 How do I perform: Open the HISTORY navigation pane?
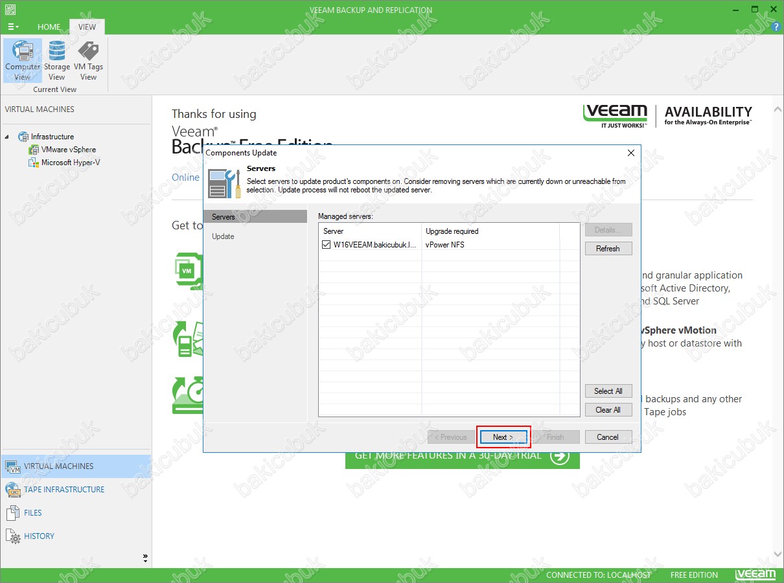tap(76, 536)
